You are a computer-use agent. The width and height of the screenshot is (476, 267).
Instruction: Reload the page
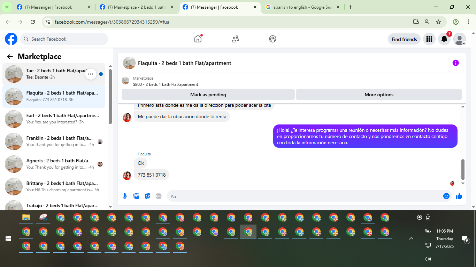[x=33, y=22]
